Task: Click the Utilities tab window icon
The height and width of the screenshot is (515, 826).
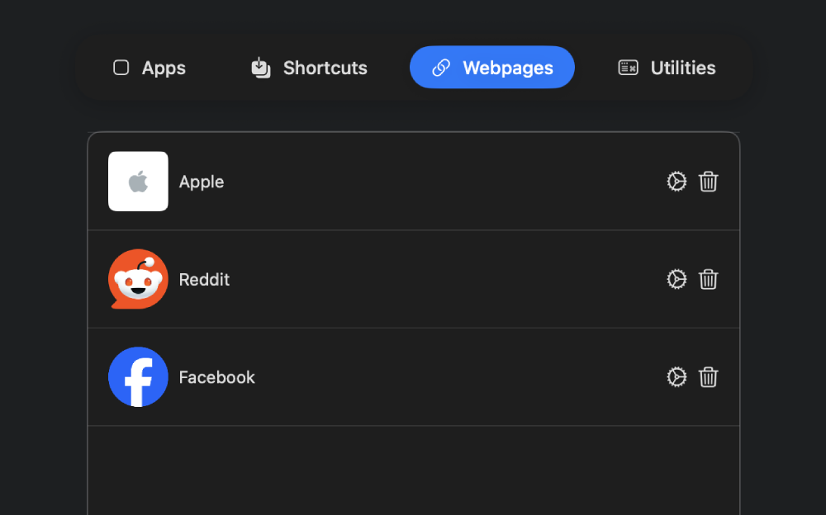Action: point(628,68)
